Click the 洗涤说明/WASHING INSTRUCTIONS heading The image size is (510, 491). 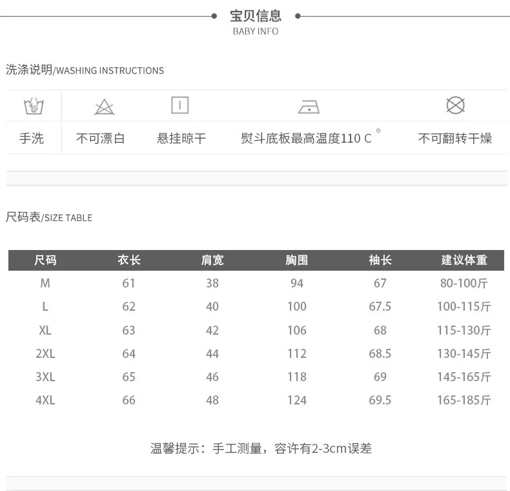(x=85, y=70)
